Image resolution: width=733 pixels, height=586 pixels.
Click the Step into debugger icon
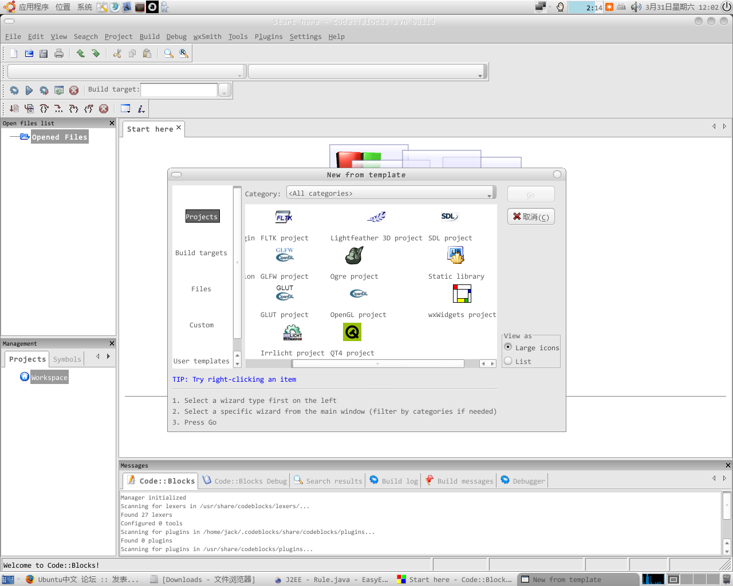74,109
